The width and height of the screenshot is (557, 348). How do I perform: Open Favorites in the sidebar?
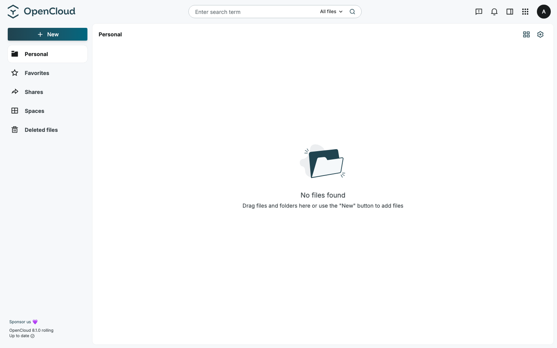48,73
